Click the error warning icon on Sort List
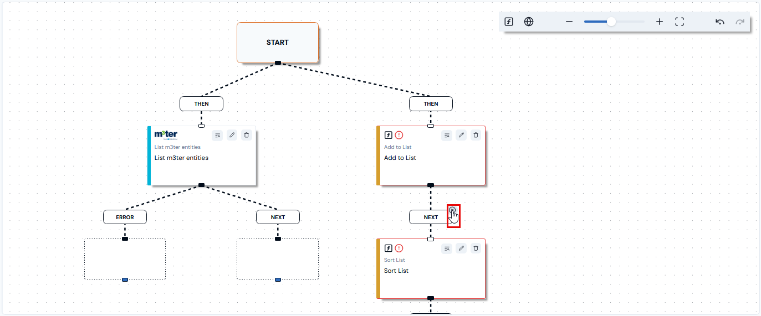761x316 pixels. point(399,248)
